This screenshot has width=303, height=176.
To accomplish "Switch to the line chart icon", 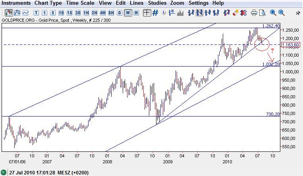I will (x=26, y=13).
